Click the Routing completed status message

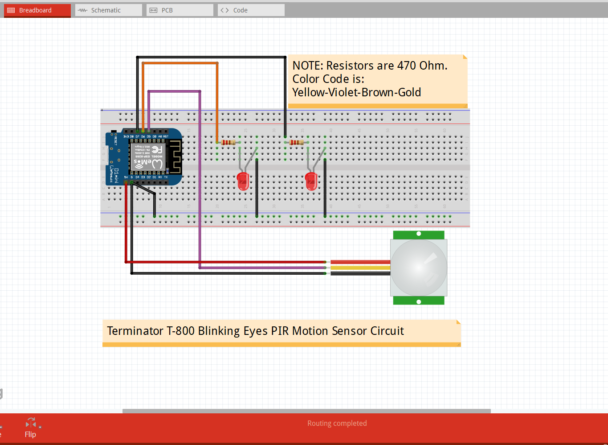pyautogui.click(x=337, y=423)
